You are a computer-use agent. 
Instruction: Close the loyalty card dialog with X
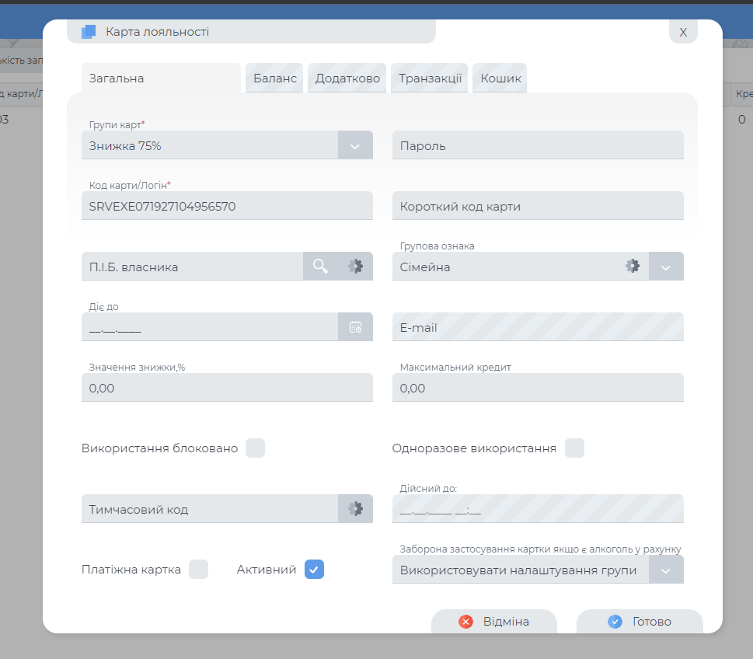point(683,32)
